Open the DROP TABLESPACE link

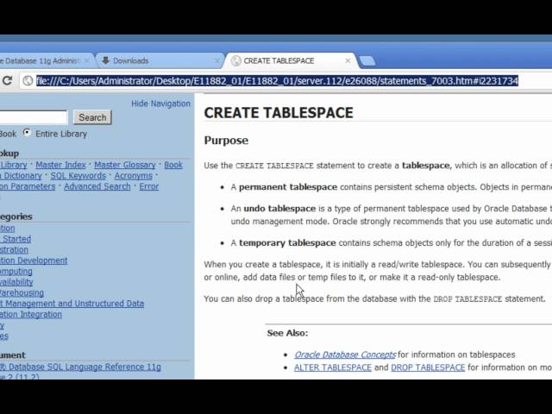pyautogui.click(x=428, y=367)
